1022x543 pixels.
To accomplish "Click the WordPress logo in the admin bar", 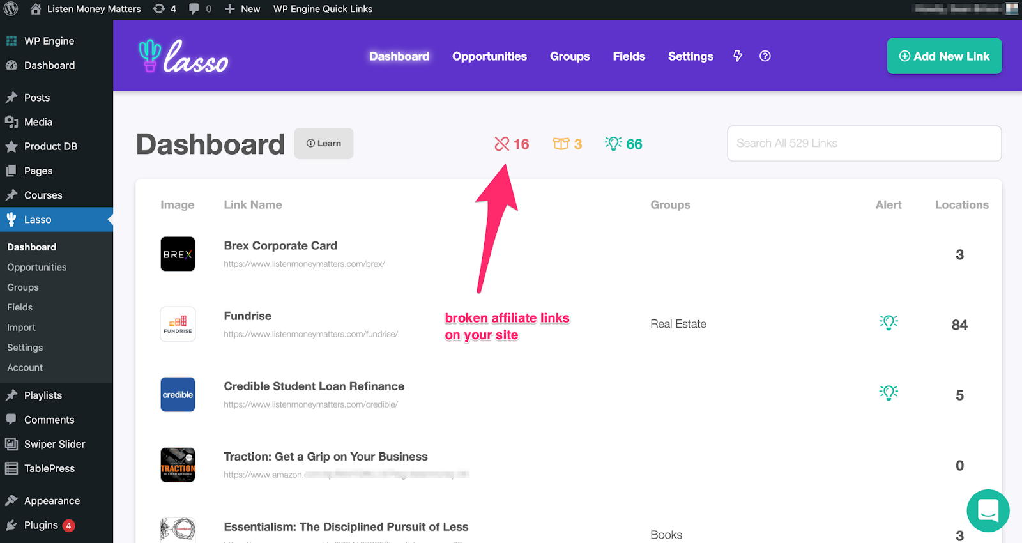I will tap(11, 9).
